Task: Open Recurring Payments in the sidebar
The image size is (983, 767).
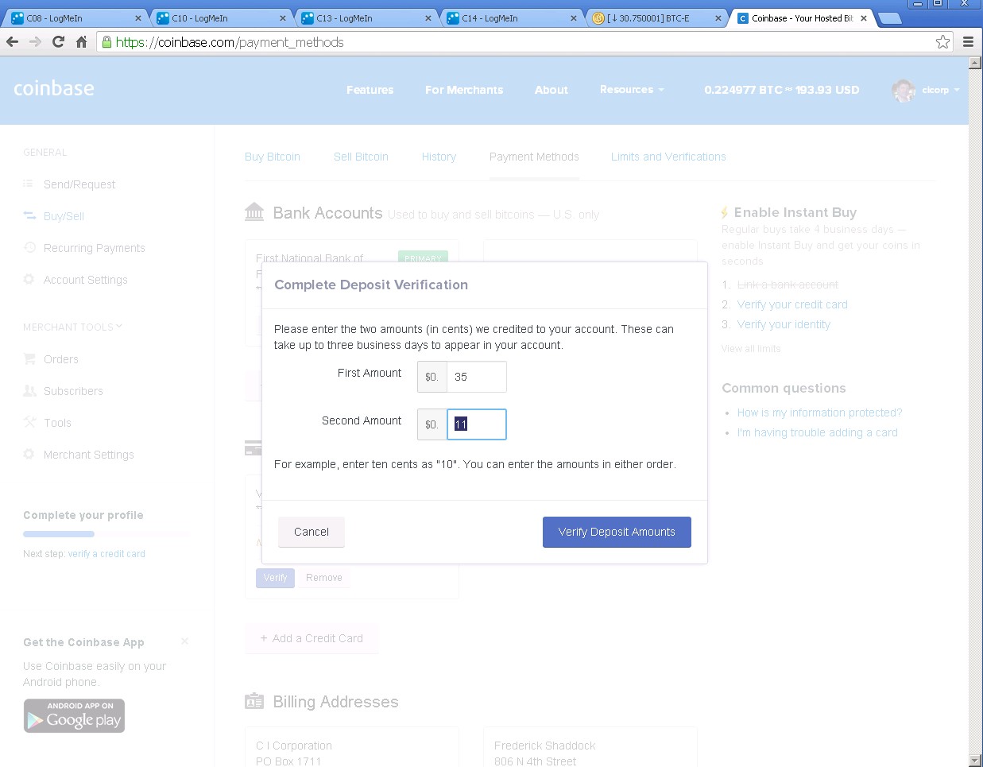Action: point(95,248)
